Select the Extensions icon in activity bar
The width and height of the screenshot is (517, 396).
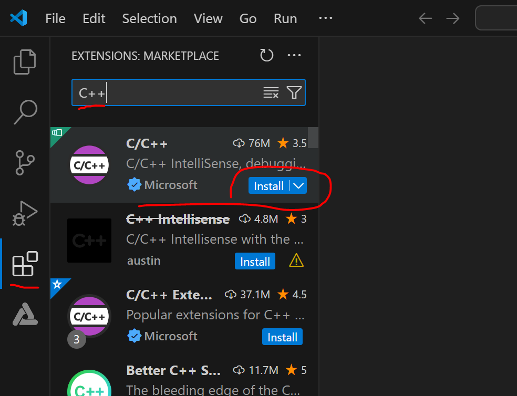(x=24, y=264)
